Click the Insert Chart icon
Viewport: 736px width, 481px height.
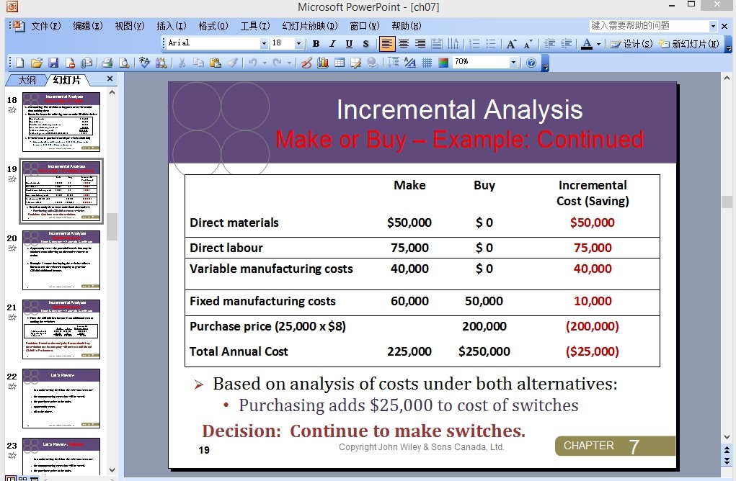click(323, 63)
